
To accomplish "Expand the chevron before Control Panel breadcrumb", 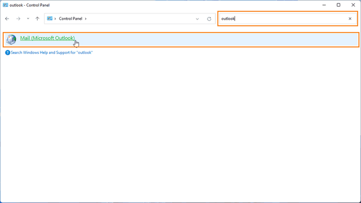I will click(x=55, y=19).
